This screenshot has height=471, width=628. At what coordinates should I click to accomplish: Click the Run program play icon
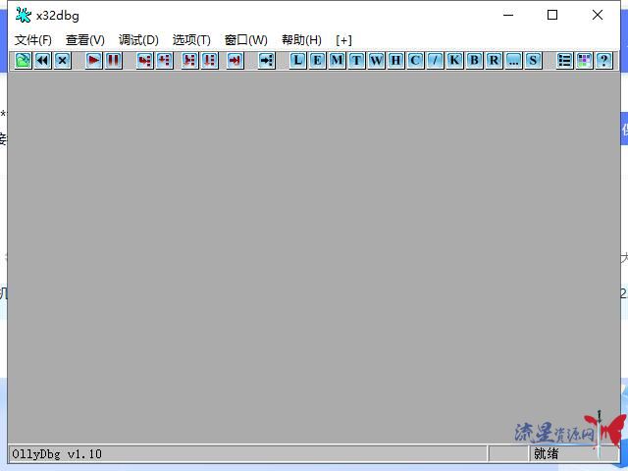pos(94,61)
